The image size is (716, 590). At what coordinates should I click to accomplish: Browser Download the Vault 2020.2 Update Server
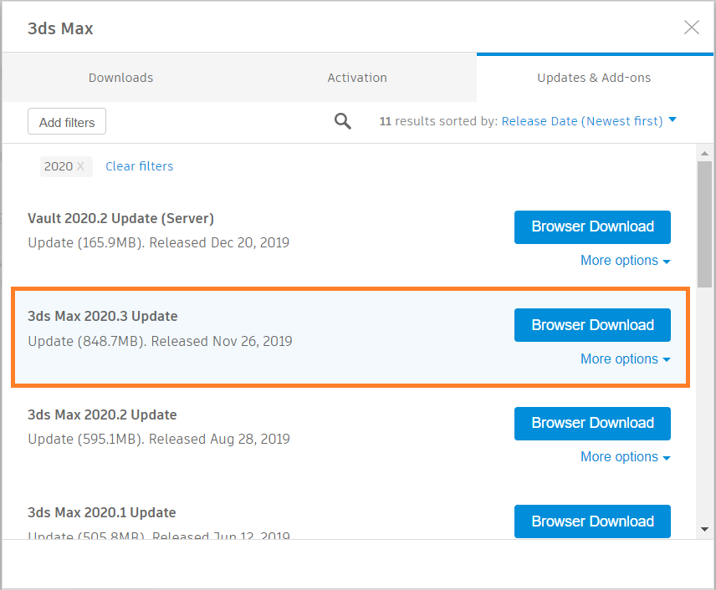pyautogui.click(x=592, y=226)
